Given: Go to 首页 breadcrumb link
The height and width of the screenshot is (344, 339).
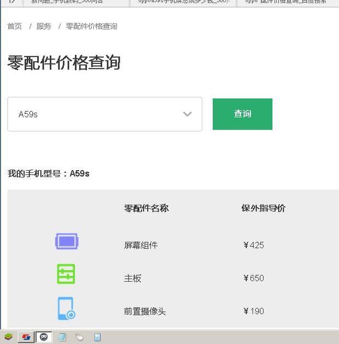Looking at the screenshot, I should coord(14,26).
